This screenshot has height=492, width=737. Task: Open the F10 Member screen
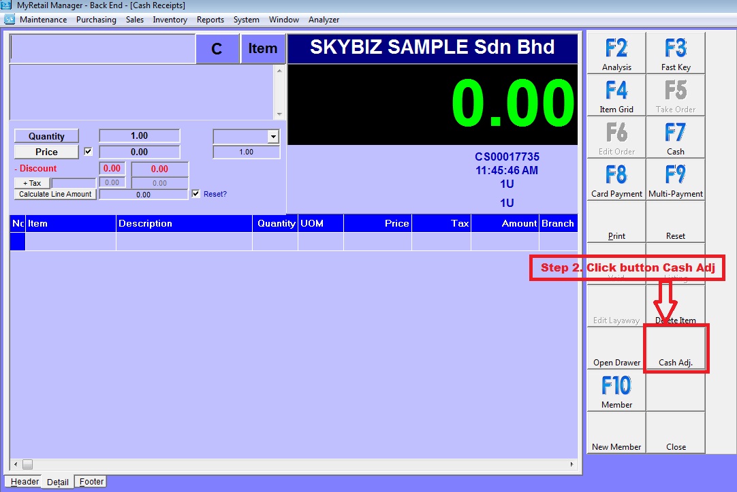coord(614,391)
